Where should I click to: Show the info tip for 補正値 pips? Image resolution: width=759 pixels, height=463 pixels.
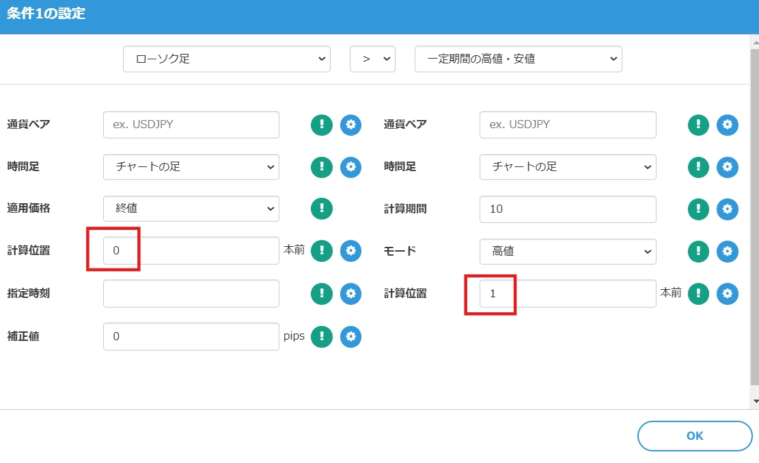coord(322,336)
